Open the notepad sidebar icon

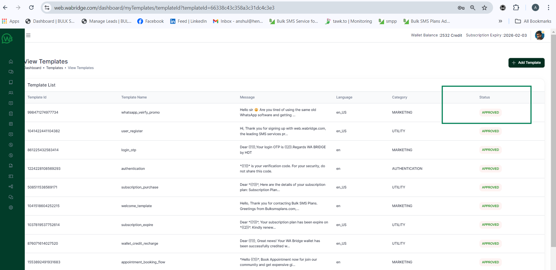[x=11, y=114]
